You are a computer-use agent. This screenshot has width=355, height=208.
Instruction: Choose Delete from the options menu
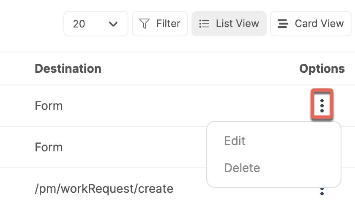click(242, 168)
